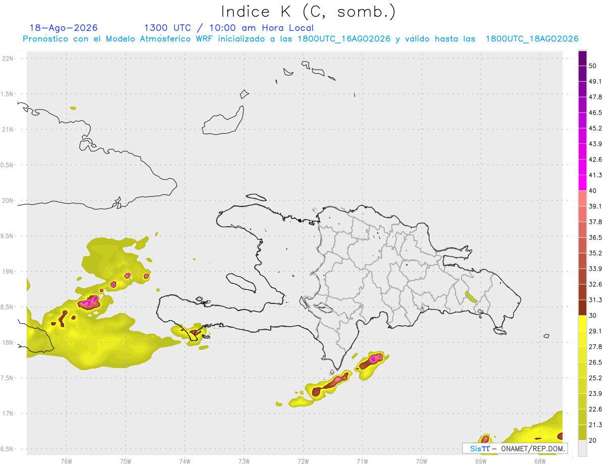This screenshot has height=468, width=606.
Task: Click the yellow swatch between 29.1 and 30
Action: (582, 323)
